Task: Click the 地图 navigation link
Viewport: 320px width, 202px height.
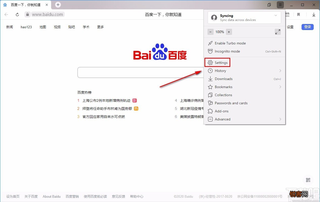Action: [x=43, y=27]
